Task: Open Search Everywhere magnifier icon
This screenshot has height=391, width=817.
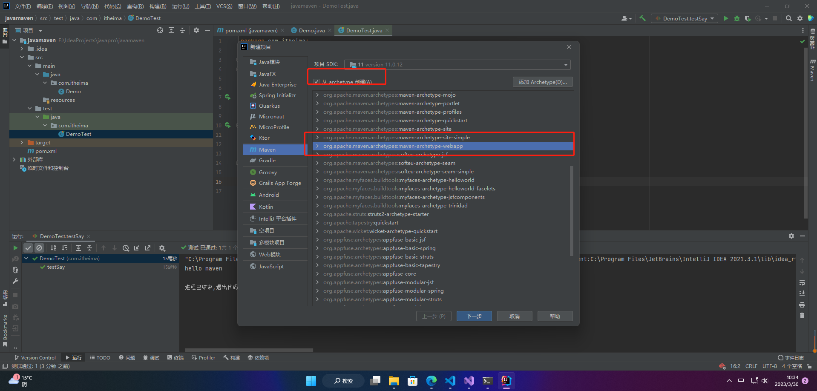Action: pos(789,18)
